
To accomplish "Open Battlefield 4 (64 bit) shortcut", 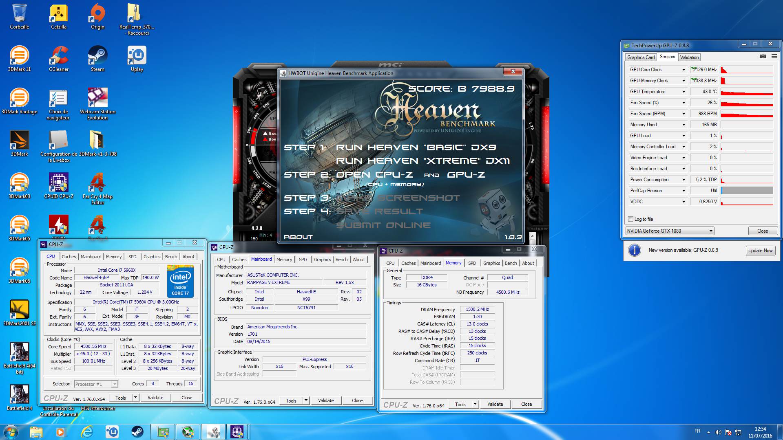I will point(19,359).
